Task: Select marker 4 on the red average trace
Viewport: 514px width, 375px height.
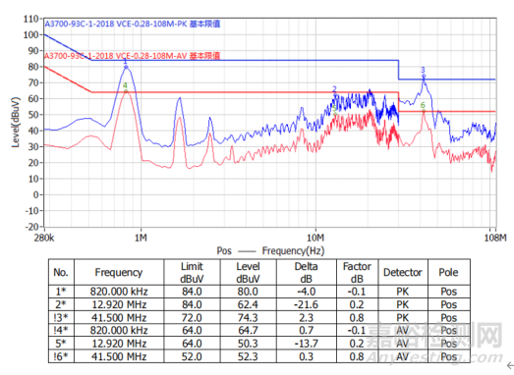Action: 126,91
